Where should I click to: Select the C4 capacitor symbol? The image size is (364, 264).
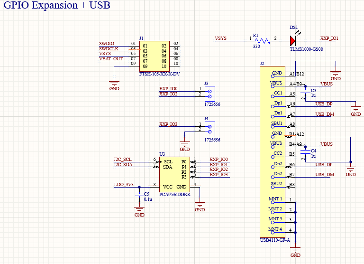click(305, 151)
